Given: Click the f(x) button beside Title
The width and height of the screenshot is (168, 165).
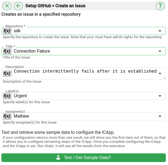Looking at the screenshot, I should click(7, 51).
